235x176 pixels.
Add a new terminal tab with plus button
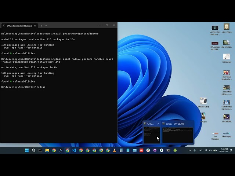41,26
